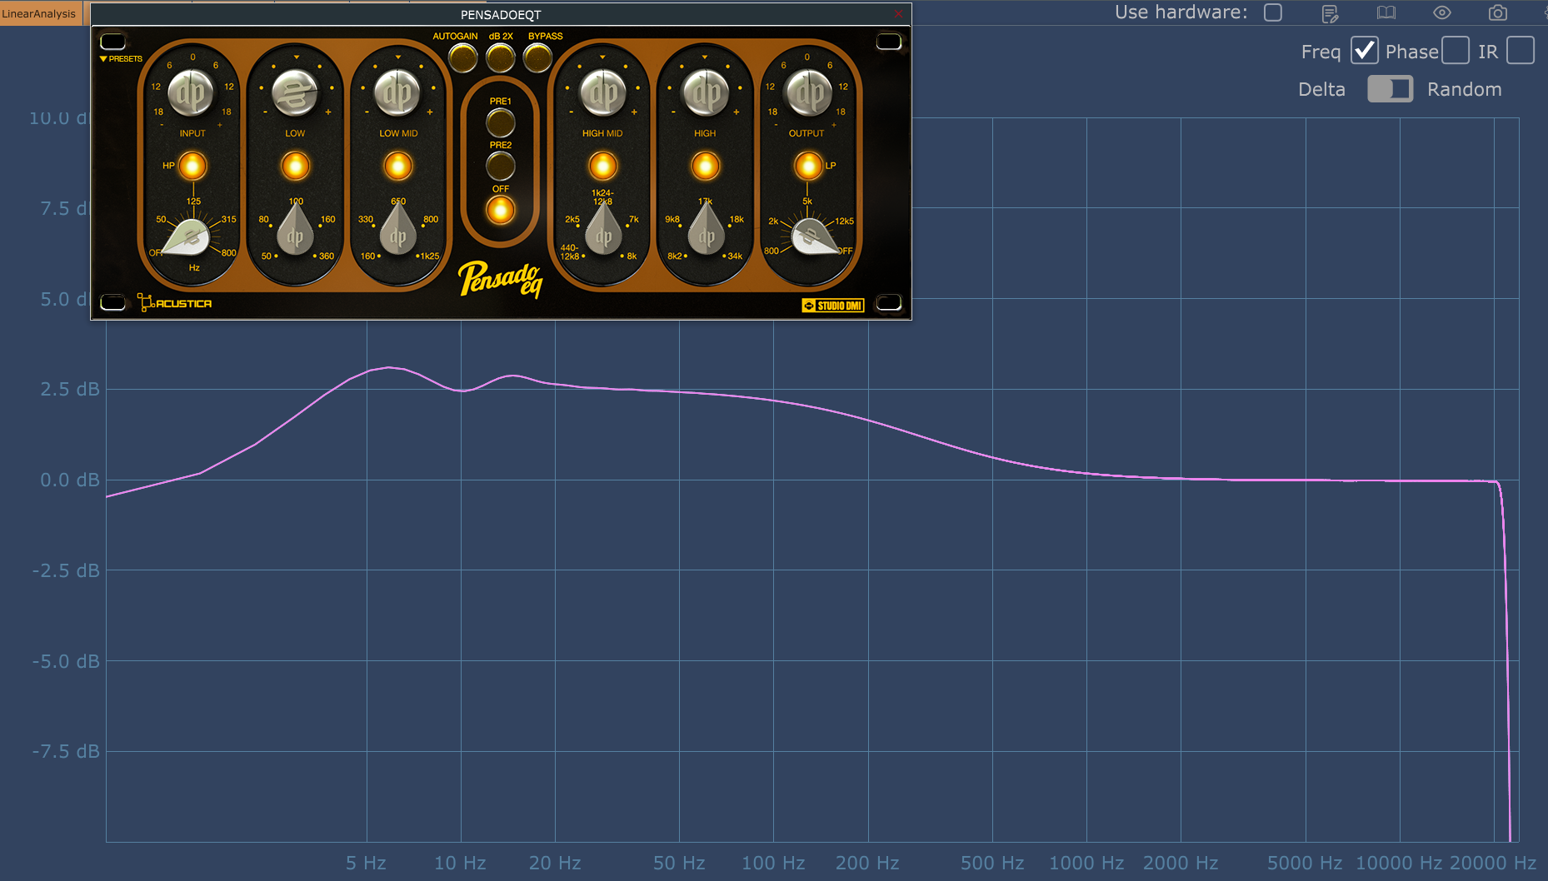The height and width of the screenshot is (881, 1548).
Task: Open the manual book icon
Action: pyautogui.click(x=1386, y=12)
